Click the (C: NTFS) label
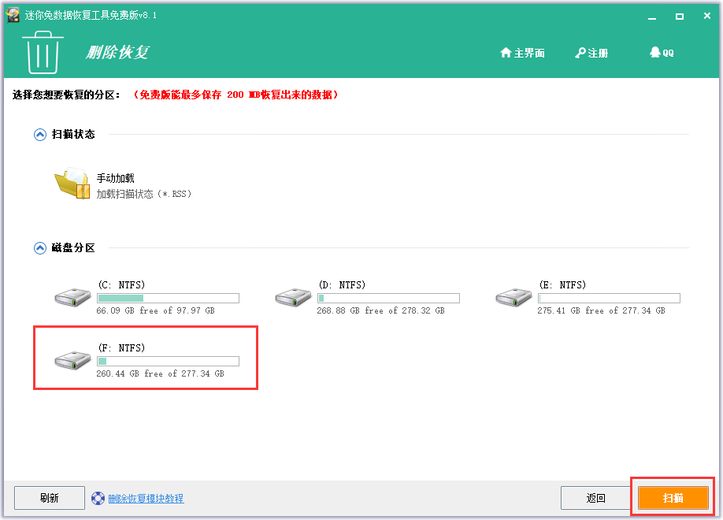723x520 pixels. (x=122, y=285)
